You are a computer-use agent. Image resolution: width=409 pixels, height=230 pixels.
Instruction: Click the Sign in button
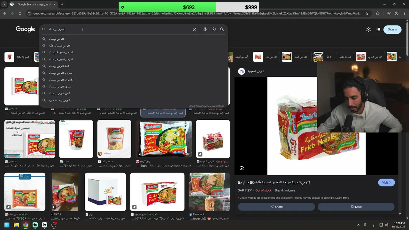coord(392,29)
